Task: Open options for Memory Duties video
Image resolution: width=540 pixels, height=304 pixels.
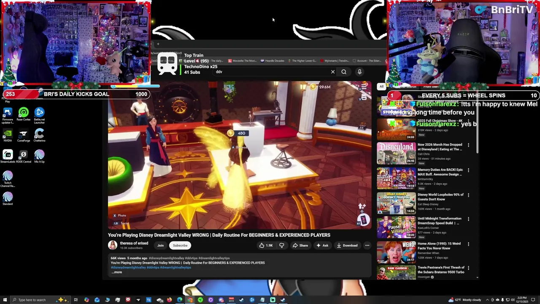Action: 468,170
